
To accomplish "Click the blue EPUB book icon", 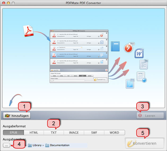I will [115, 46].
